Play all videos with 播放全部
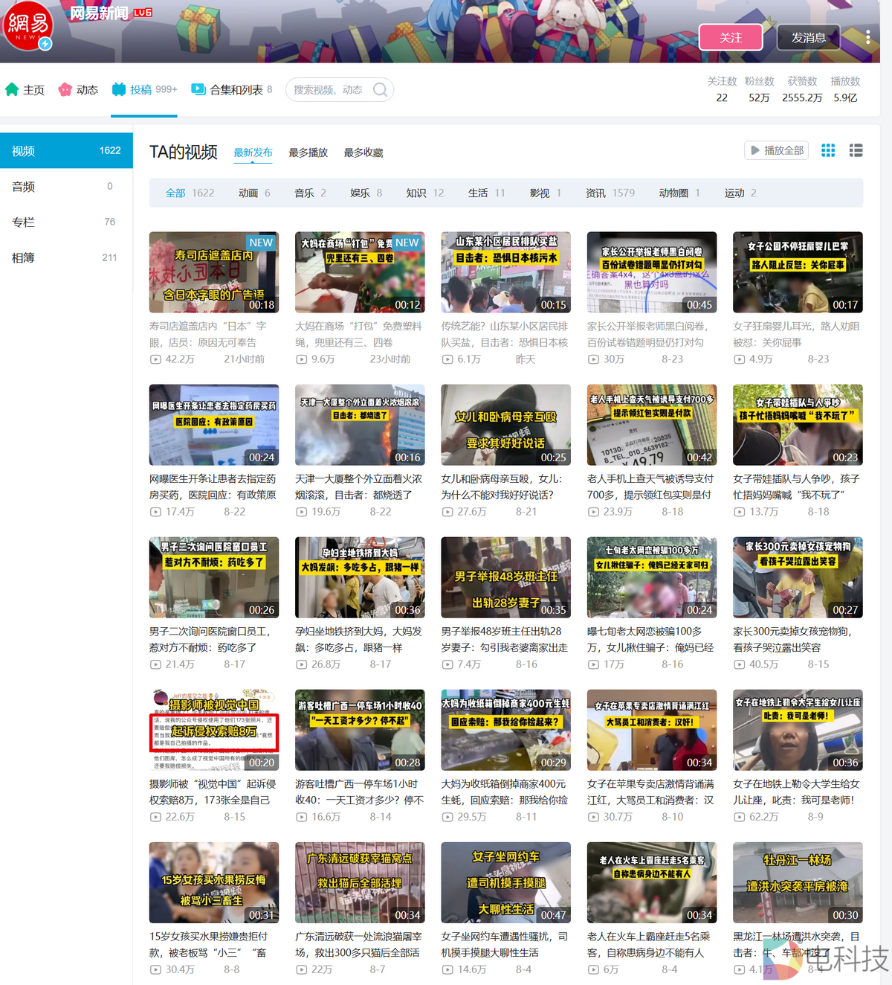This screenshot has width=892, height=985. point(776,150)
